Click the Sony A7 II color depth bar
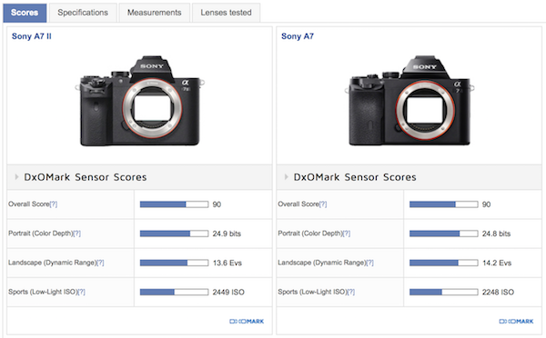 tap(174, 234)
